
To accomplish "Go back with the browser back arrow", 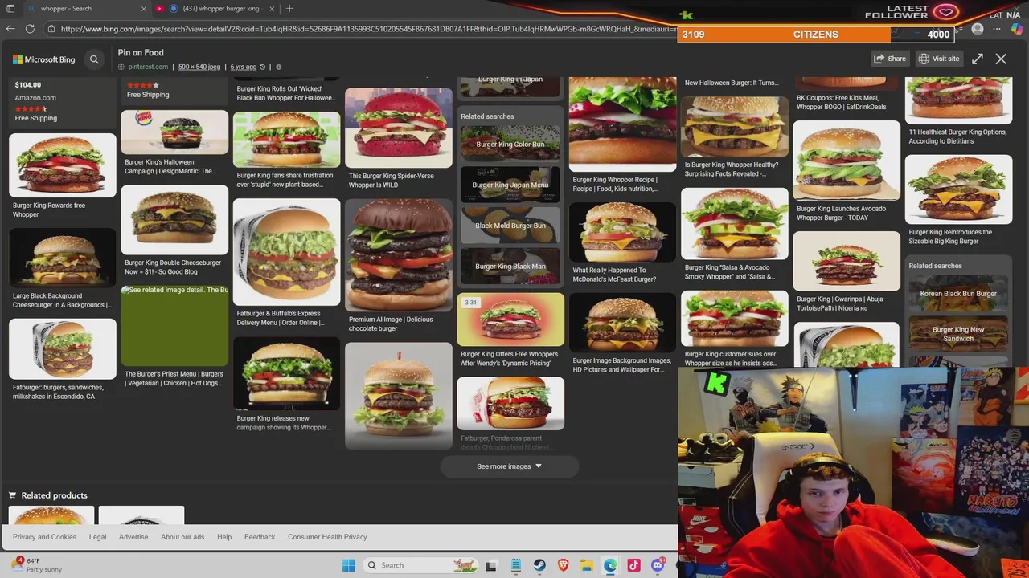I will click(x=10, y=29).
